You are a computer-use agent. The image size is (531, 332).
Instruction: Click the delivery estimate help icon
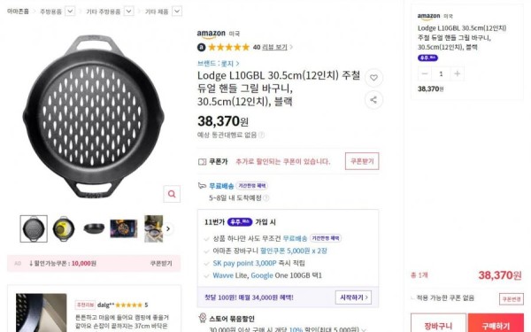point(266,197)
